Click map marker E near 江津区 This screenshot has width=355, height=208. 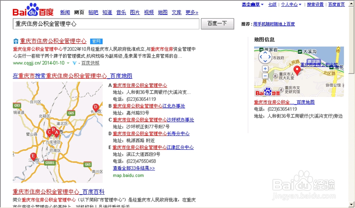click(33, 157)
